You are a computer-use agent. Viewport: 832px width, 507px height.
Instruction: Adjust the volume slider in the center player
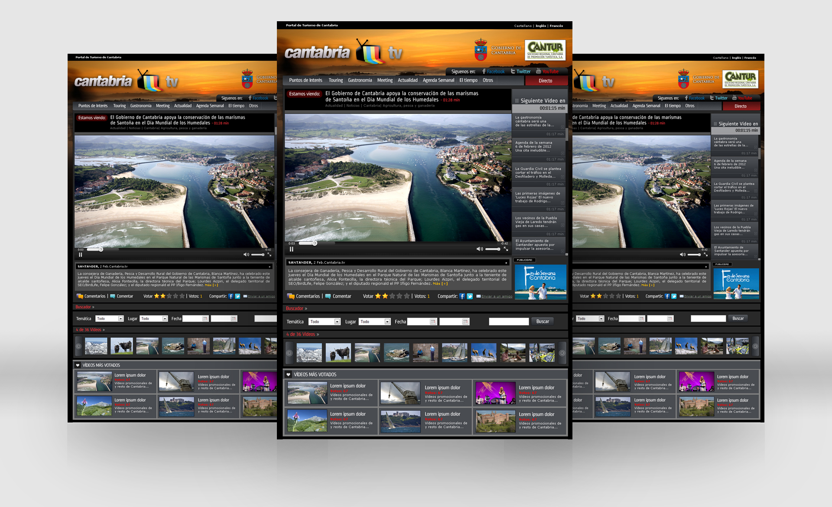pos(493,249)
